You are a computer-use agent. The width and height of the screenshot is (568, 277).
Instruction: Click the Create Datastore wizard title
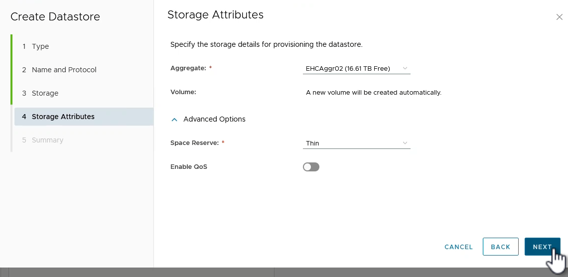pyautogui.click(x=55, y=16)
